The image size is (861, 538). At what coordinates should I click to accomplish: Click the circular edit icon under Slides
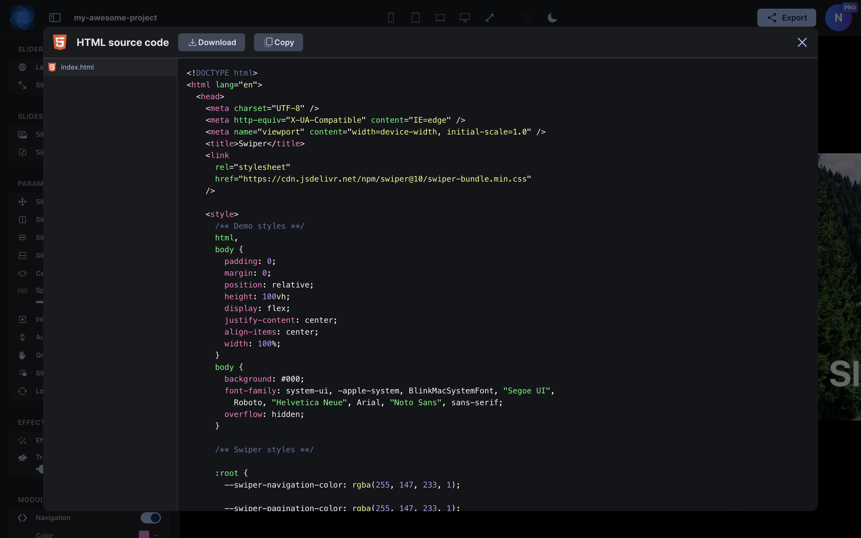[22, 152]
